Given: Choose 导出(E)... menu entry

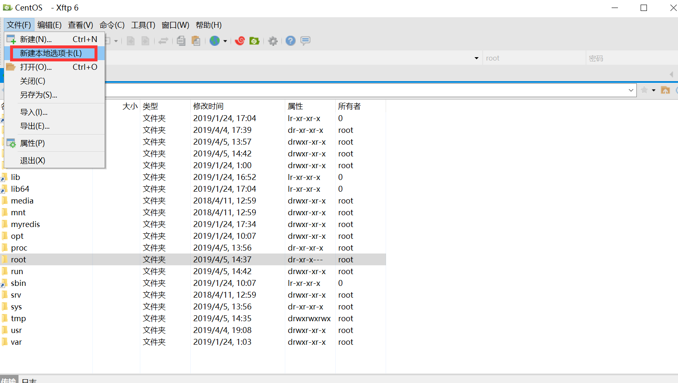Looking at the screenshot, I should [x=55, y=126].
